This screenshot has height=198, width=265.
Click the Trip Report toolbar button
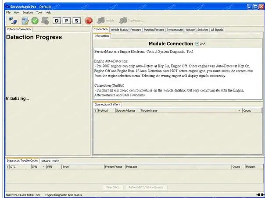[x=132, y=21]
